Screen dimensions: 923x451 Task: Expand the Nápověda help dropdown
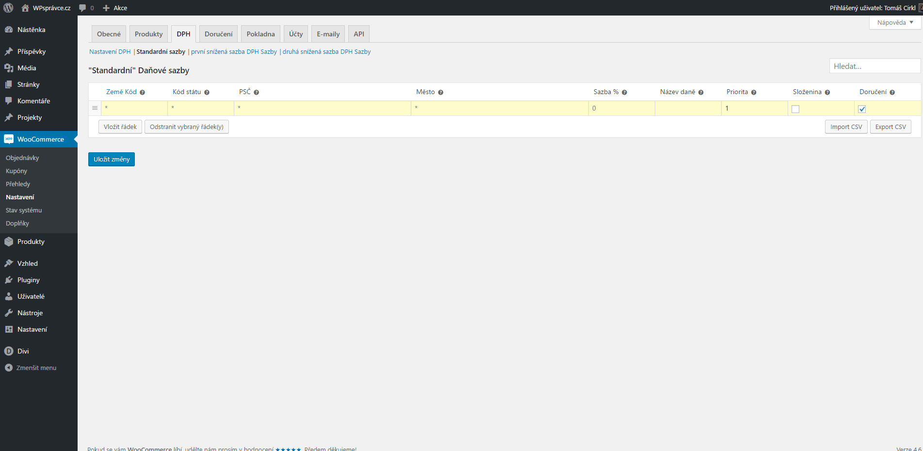(895, 22)
